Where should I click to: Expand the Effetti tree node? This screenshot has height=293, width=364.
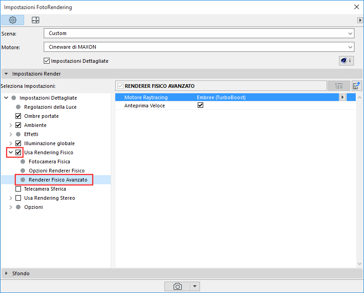[x=10, y=134]
